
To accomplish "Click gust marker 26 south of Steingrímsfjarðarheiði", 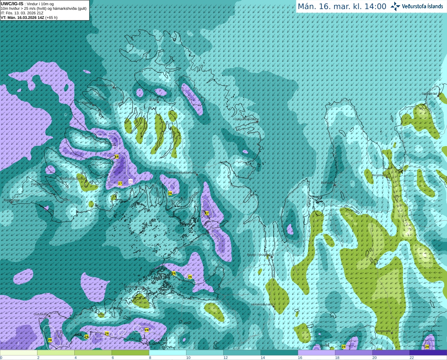I will click(170, 193).
